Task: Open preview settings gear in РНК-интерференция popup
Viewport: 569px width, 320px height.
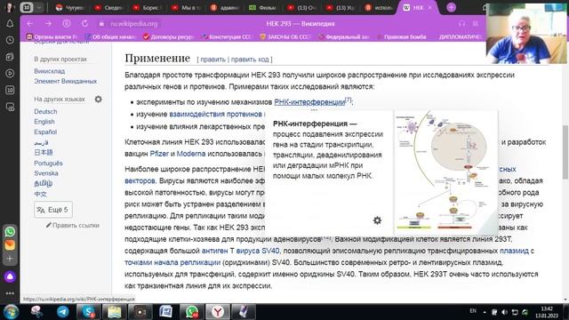Action: pos(377,220)
